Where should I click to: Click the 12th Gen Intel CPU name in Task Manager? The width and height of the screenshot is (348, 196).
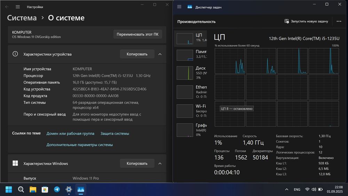[304, 38]
